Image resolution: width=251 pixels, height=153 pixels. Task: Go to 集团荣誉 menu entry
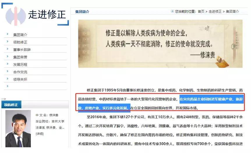pos(20,57)
